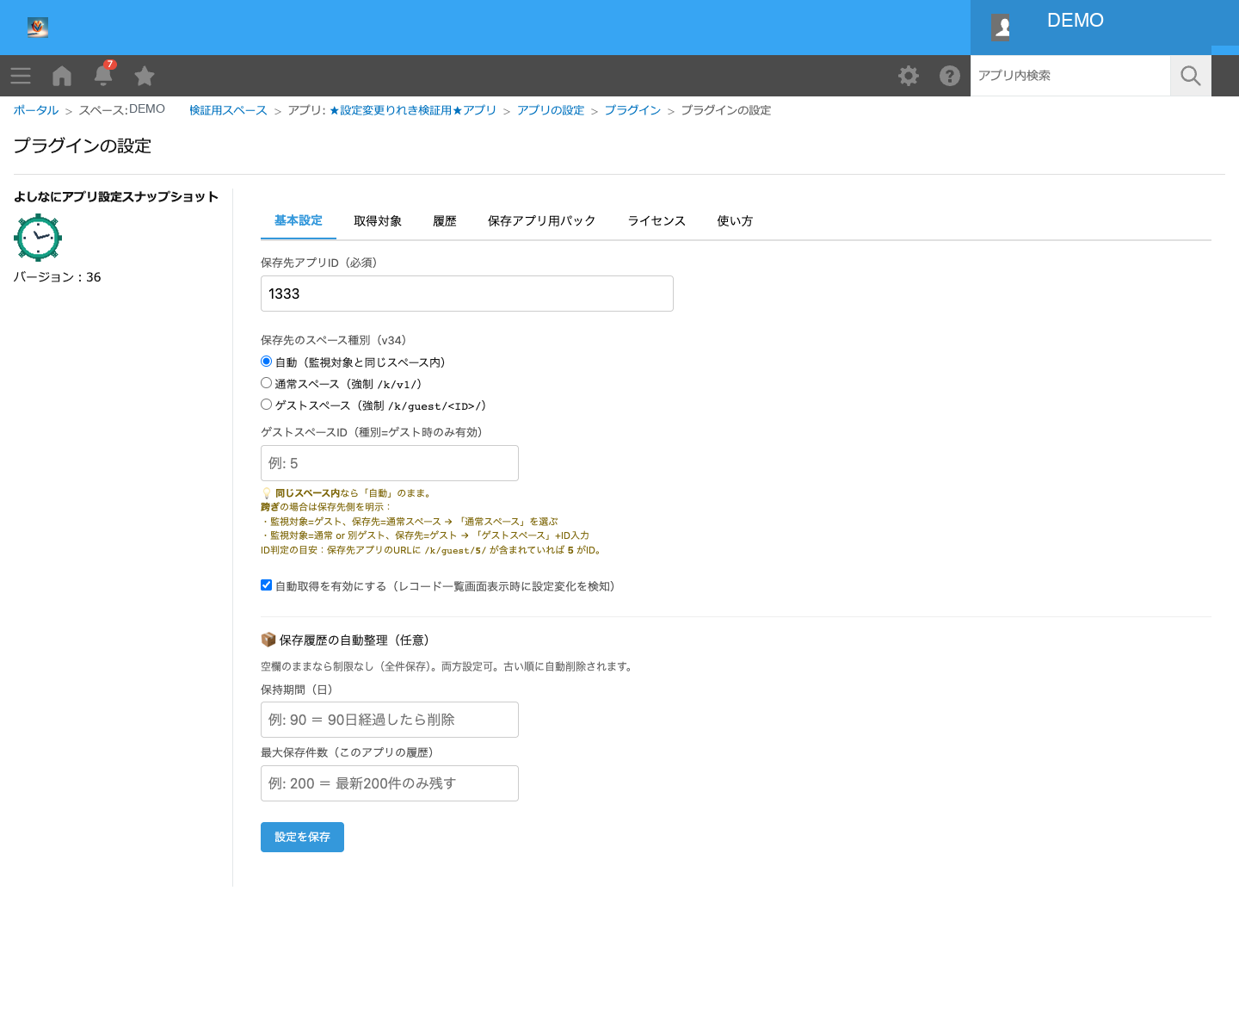Focus the ゲストスペースID input field
The image size is (1239, 1033).
click(x=390, y=463)
